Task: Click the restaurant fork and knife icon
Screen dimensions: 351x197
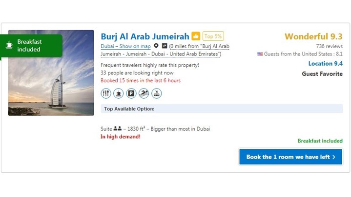Action: coord(106,93)
